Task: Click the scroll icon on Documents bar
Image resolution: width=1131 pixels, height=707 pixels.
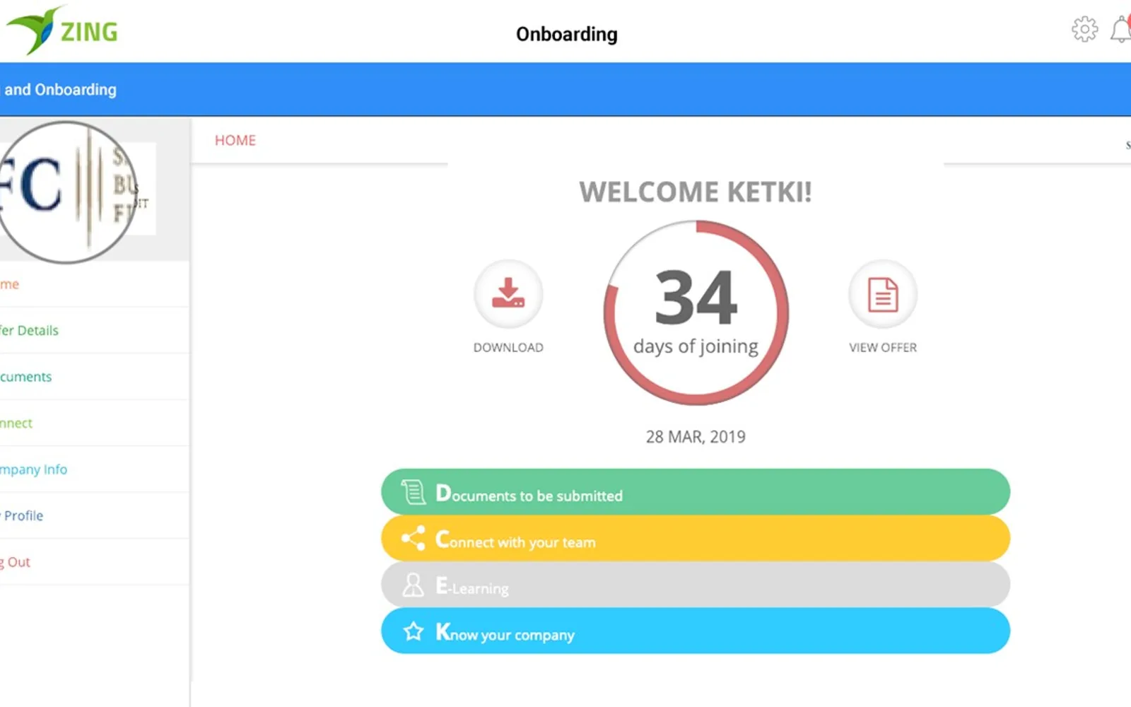Action: (414, 492)
